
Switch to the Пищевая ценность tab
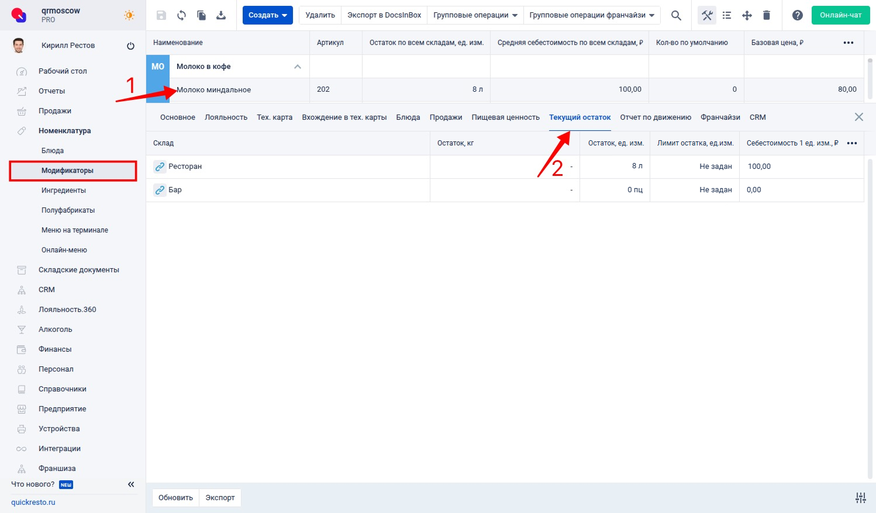click(505, 117)
